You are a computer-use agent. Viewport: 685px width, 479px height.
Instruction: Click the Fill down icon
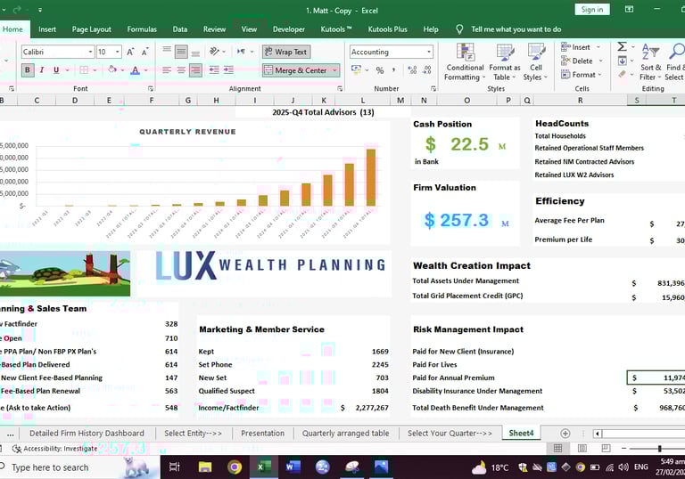[622, 61]
